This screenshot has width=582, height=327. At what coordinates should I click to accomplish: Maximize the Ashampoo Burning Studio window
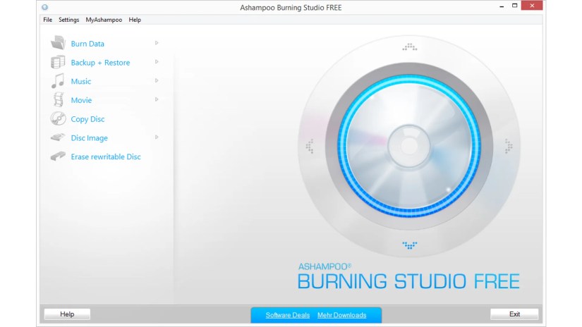point(514,6)
